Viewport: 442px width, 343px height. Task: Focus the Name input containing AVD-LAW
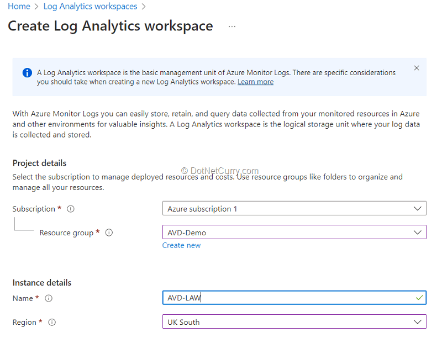(294, 298)
